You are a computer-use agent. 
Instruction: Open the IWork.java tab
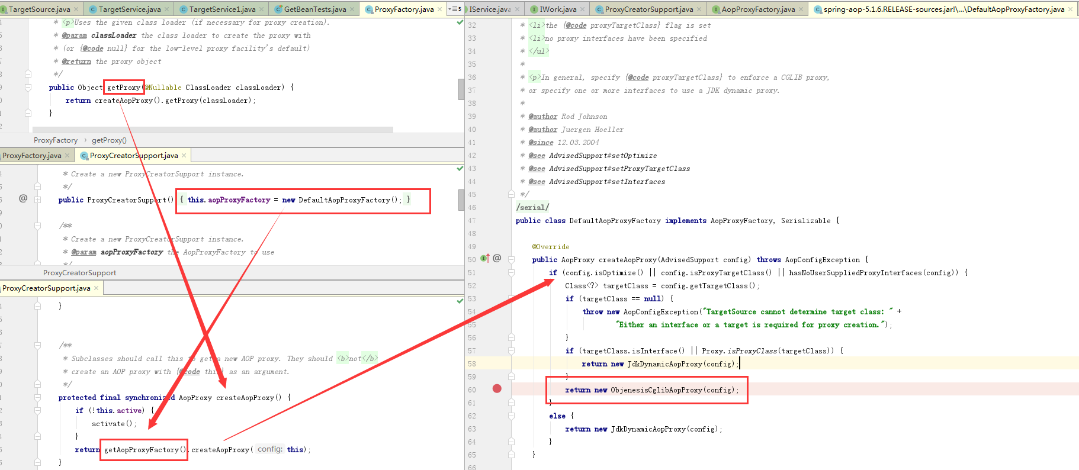pyautogui.click(x=558, y=9)
